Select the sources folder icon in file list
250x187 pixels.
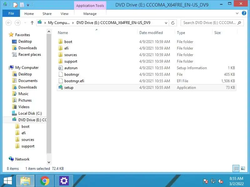61,55
